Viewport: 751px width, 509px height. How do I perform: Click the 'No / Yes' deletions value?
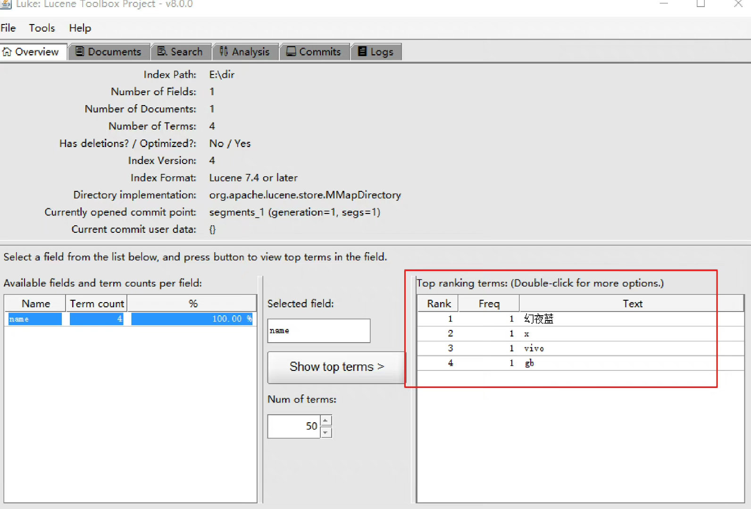point(230,143)
